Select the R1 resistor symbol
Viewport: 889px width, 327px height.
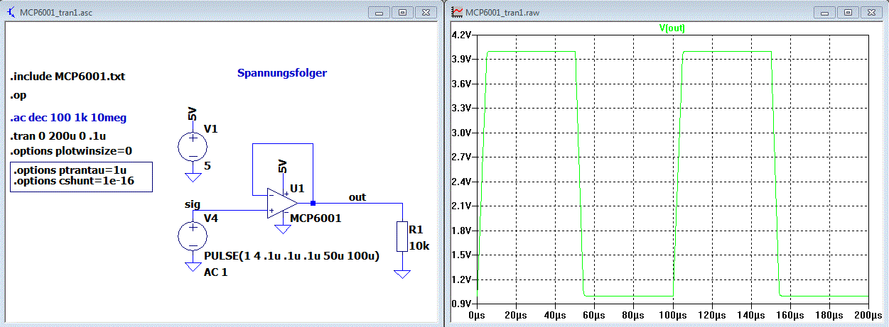pos(402,236)
